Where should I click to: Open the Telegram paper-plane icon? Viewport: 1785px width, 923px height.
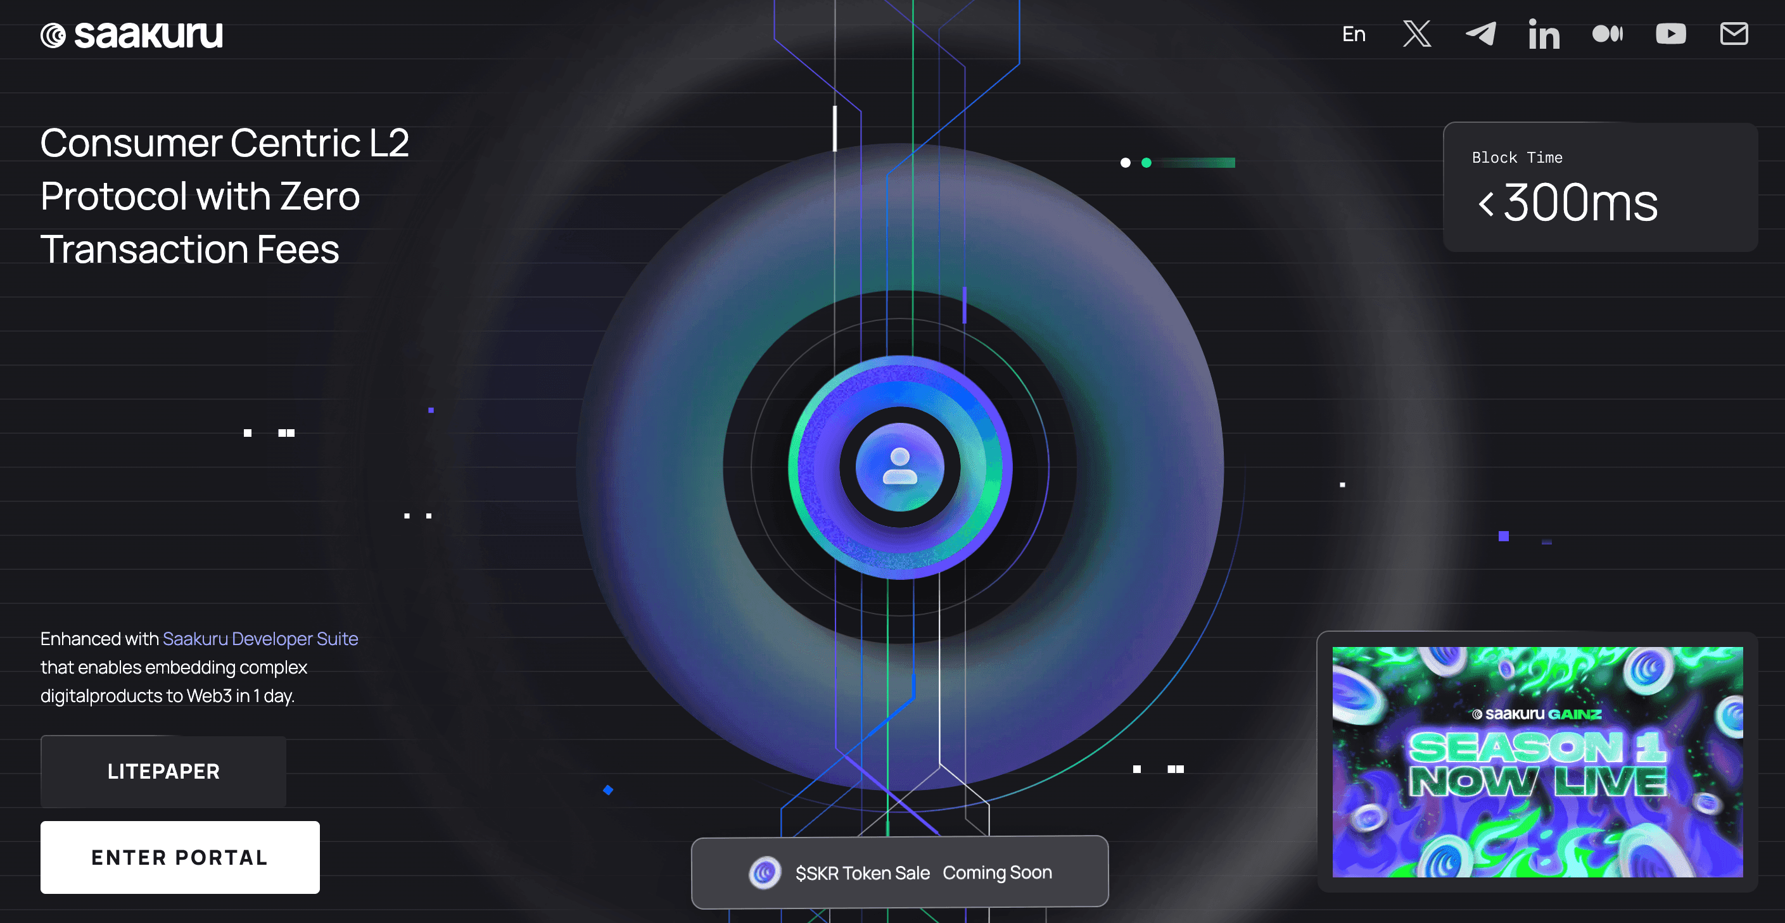(1480, 34)
